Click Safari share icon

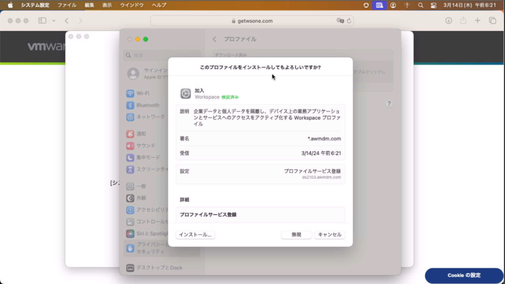(x=463, y=21)
